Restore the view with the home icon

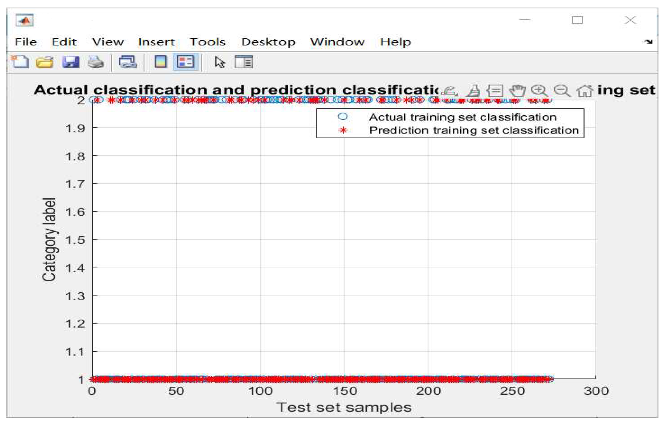click(585, 91)
